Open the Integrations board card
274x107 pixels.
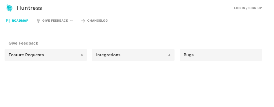(x=133, y=55)
